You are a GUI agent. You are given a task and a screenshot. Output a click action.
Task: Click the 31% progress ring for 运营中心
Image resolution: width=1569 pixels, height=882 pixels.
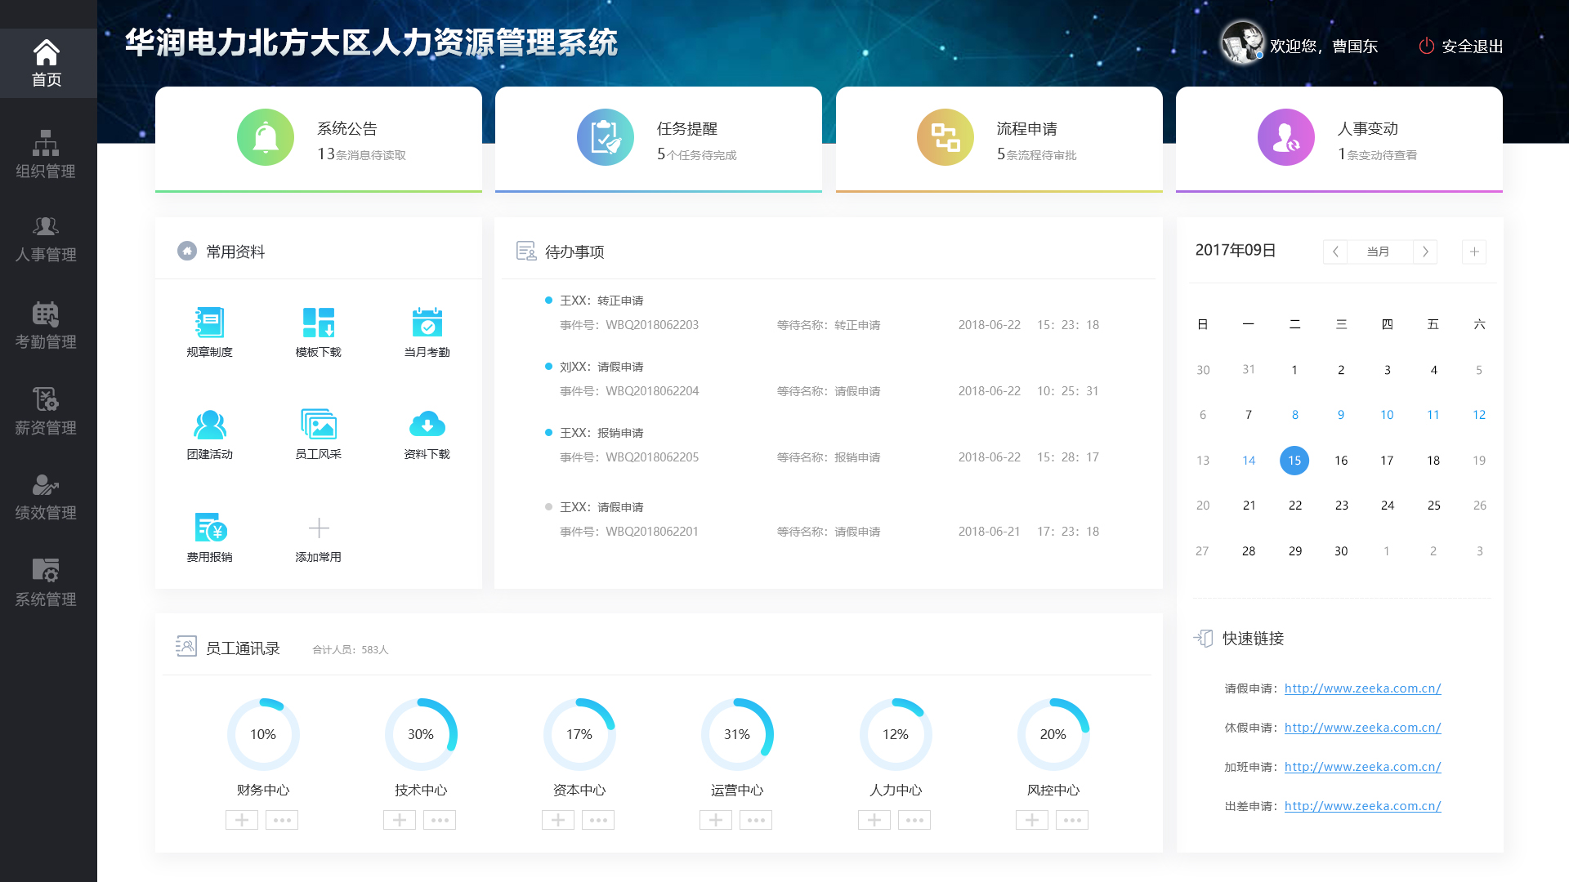coord(737,734)
